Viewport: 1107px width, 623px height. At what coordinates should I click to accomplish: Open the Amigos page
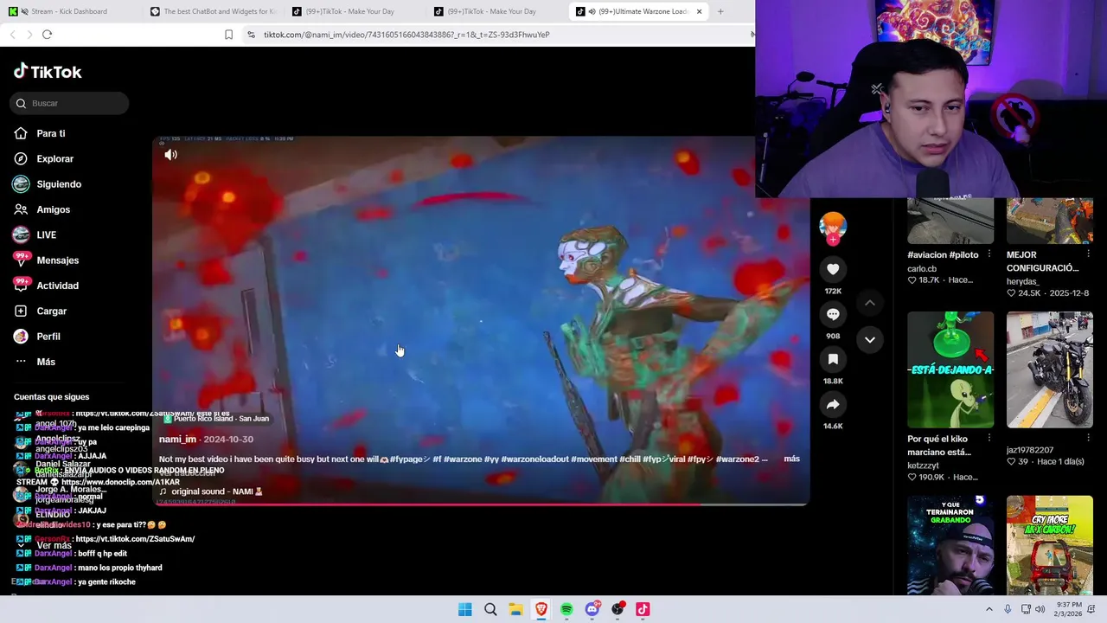click(42, 209)
